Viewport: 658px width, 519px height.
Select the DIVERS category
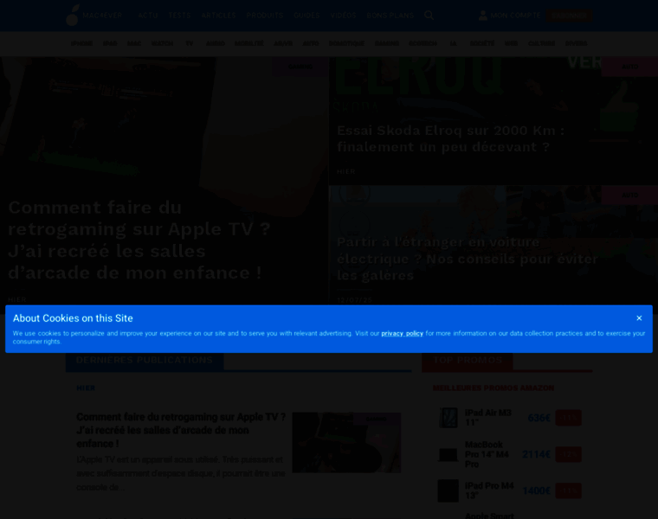coord(576,43)
